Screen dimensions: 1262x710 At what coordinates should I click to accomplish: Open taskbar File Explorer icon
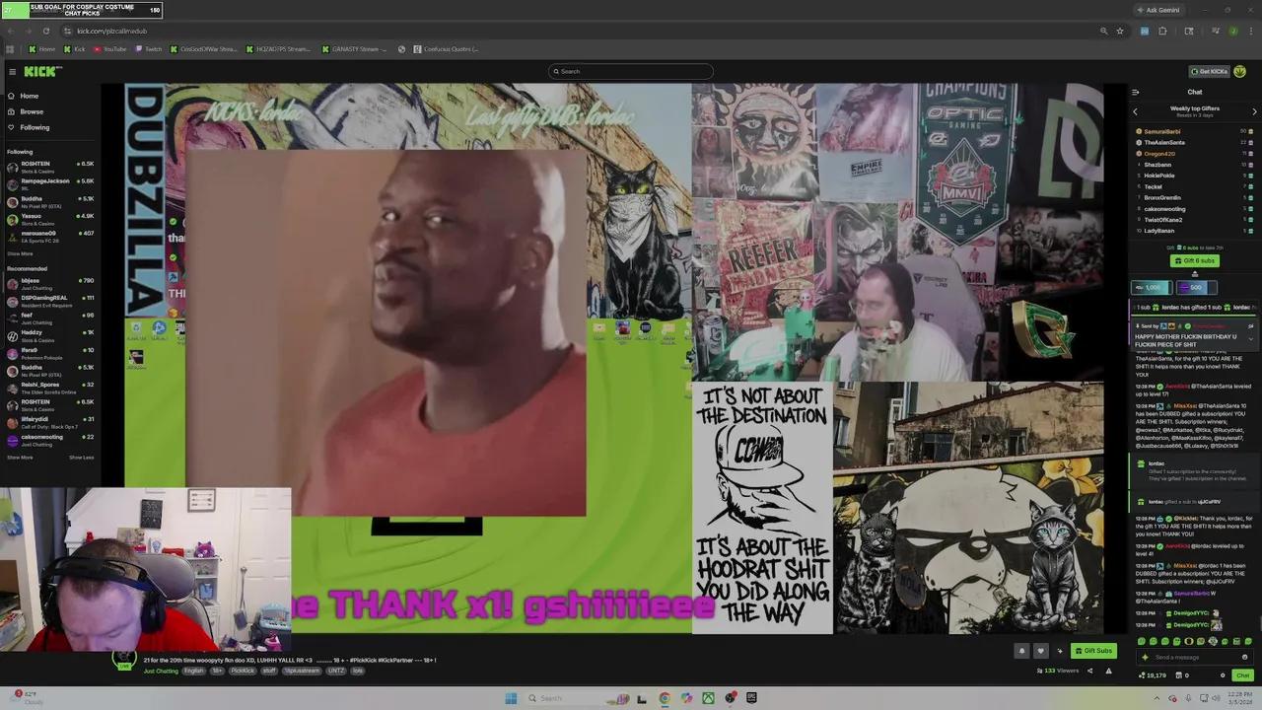(x=642, y=698)
